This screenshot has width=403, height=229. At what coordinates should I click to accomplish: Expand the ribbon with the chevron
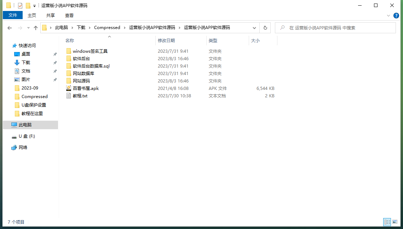[x=388, y=16]
